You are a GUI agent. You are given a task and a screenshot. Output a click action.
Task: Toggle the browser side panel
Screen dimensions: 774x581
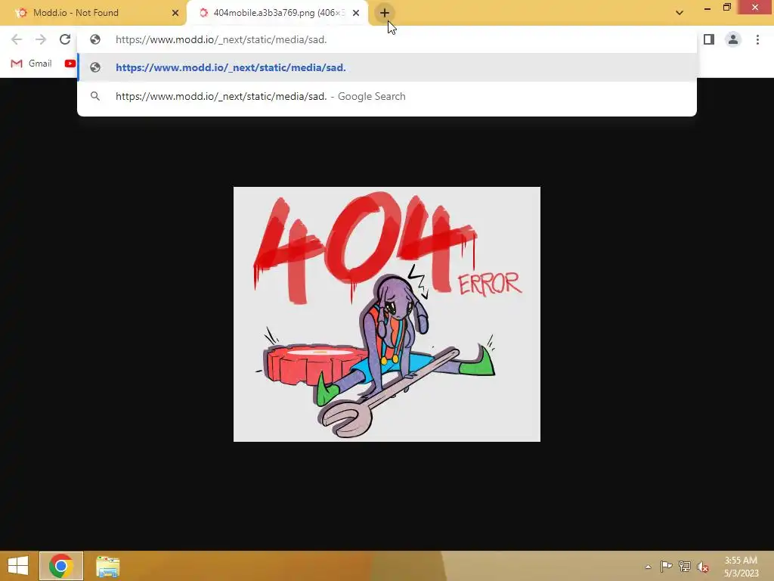point(709,39)
